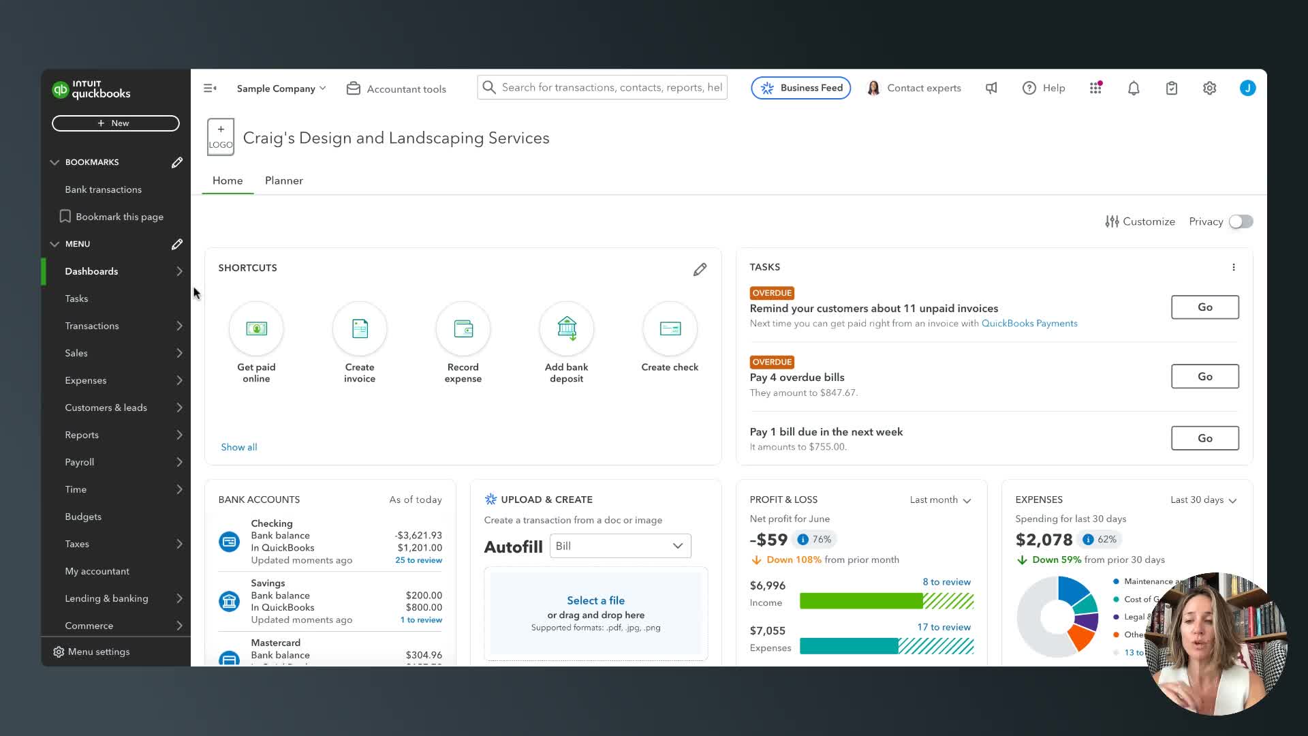Image resolution: width=1308 pixels, height=736 pixels.
Task: Open the clipboard tasks icon
Action: point(1172,88)
